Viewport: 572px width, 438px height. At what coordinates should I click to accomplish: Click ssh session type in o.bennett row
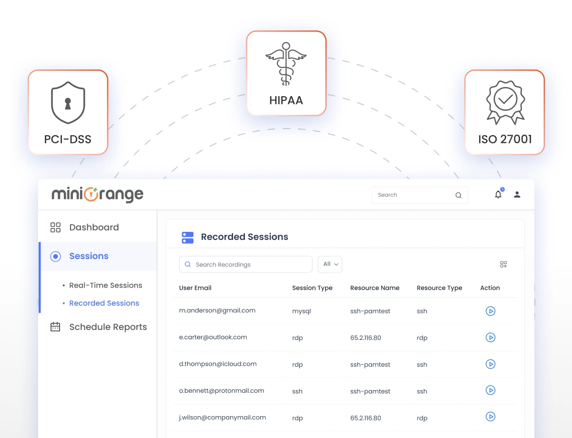tap(297, 391)
